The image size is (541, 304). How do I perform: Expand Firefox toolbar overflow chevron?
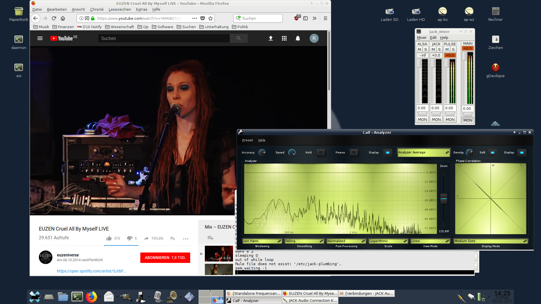[314, 18]
